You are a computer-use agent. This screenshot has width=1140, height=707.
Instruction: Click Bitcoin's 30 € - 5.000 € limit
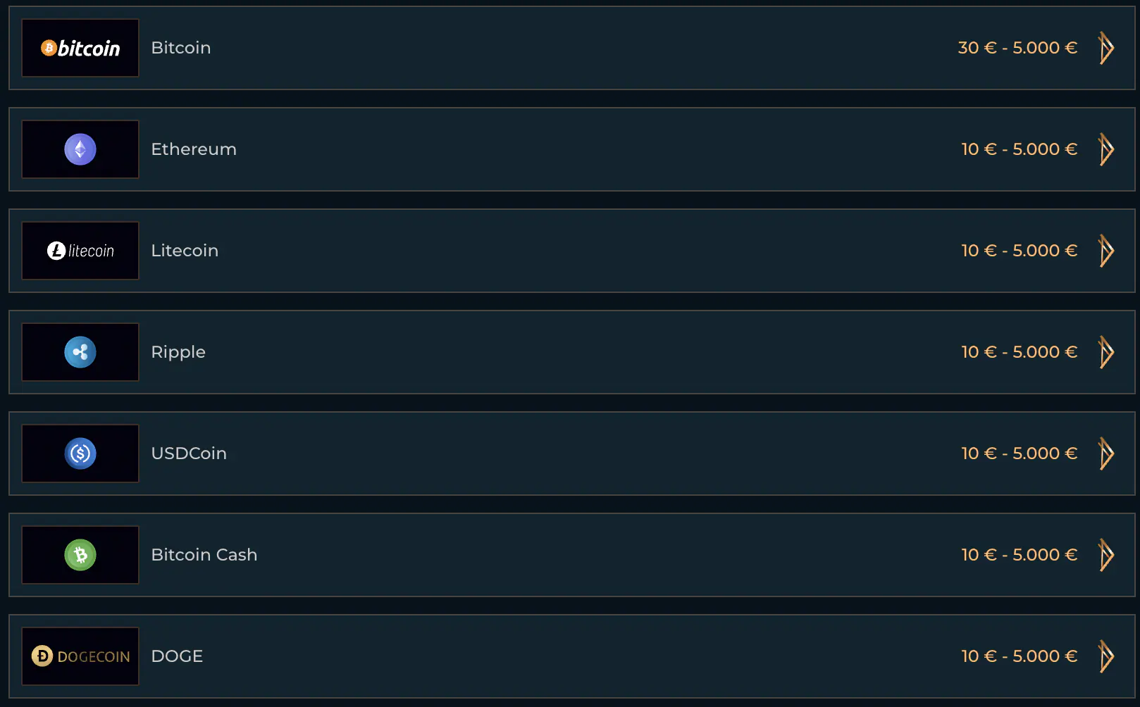(1017, 48)
